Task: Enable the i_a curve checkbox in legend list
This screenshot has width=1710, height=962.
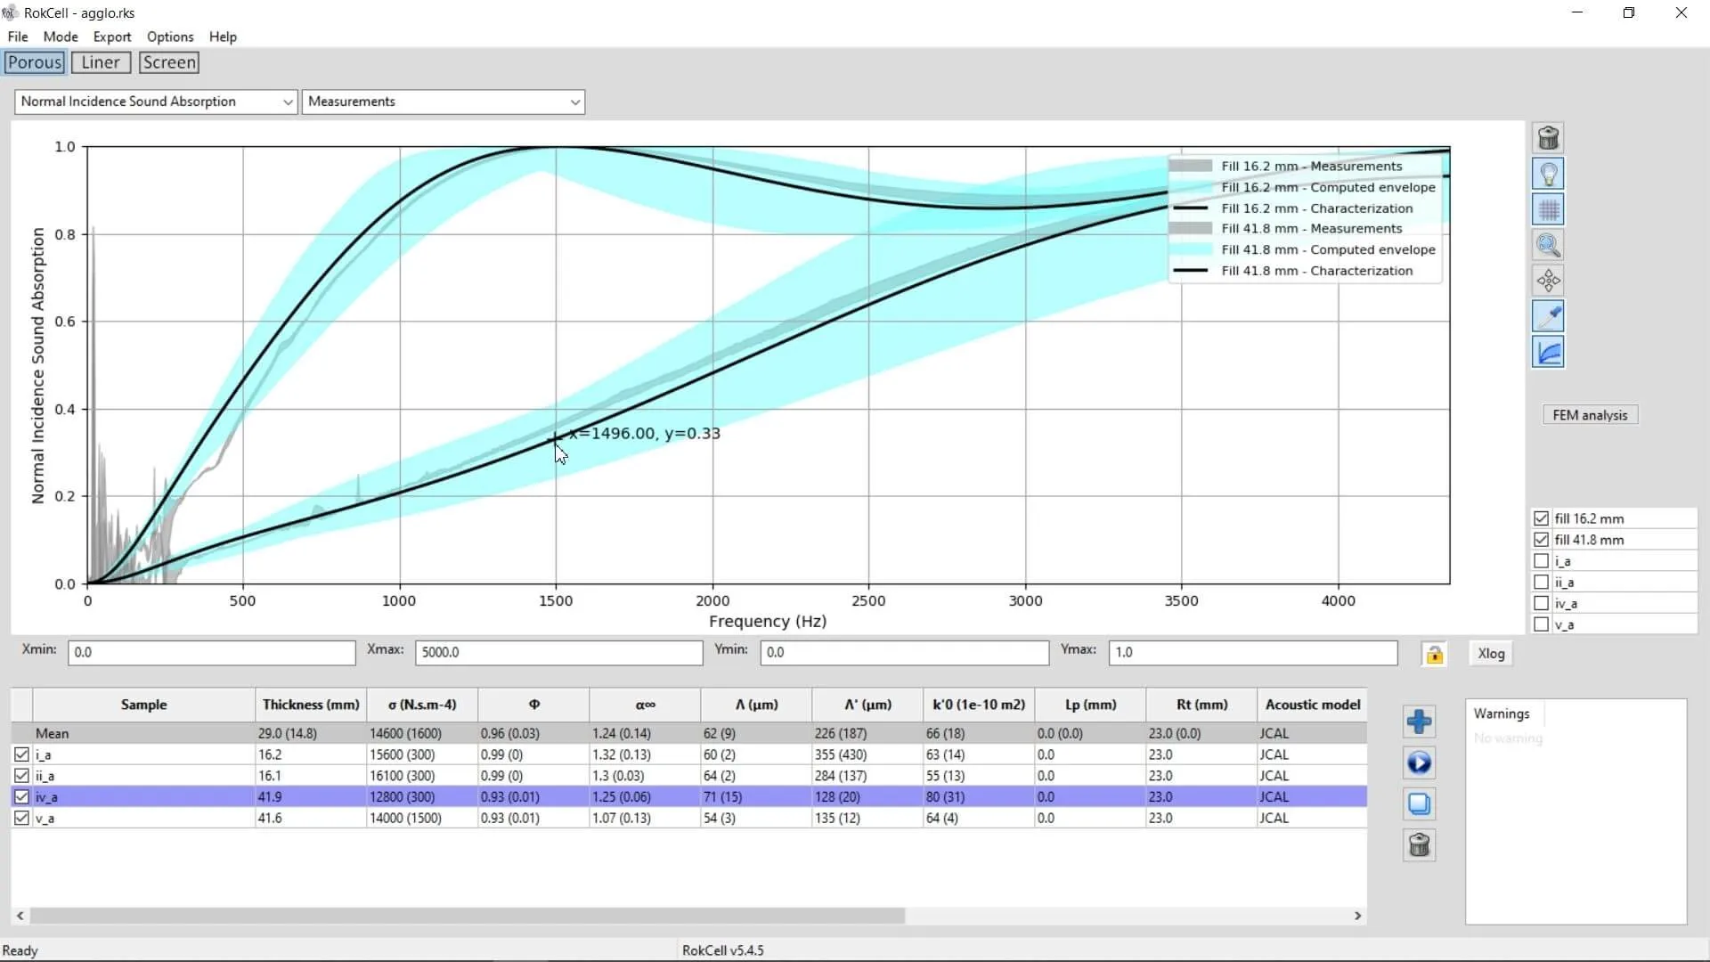Action: [x=1542, y=561]
